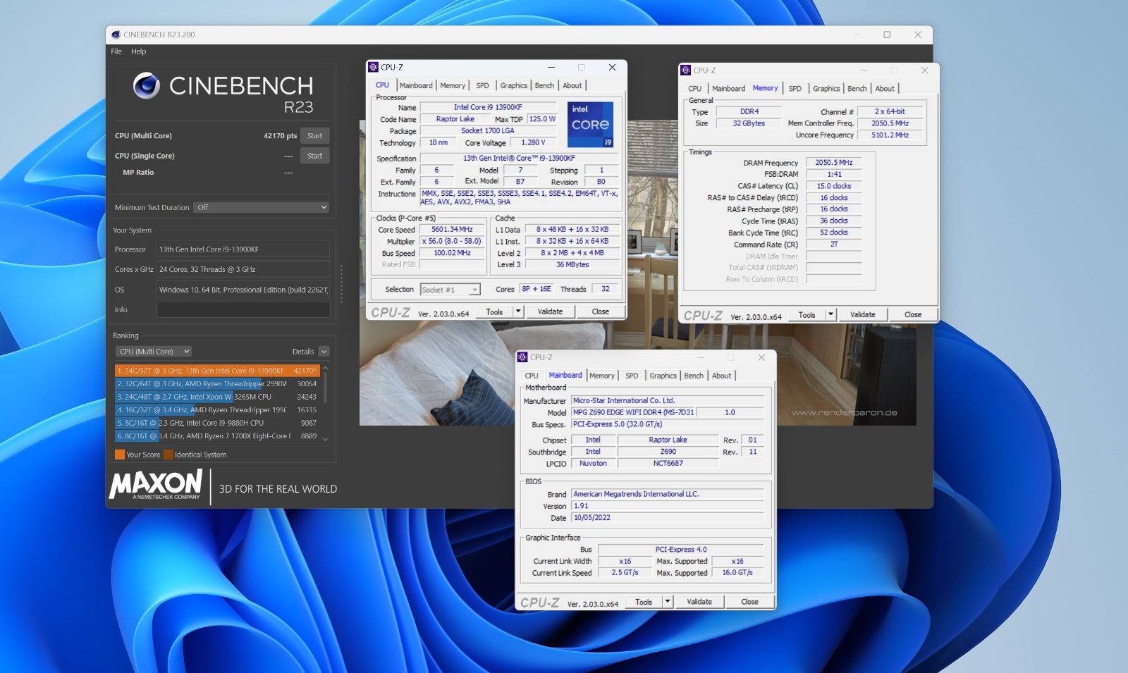
Task: Open Tools dropdown arrow in CPU-Z Mainboard window
Action: point(668,602)
